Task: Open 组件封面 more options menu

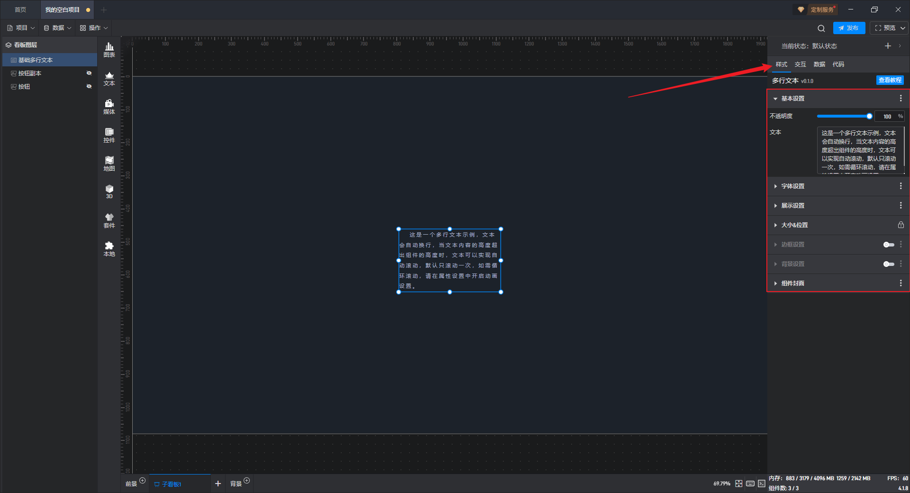Action: point(901,283)
